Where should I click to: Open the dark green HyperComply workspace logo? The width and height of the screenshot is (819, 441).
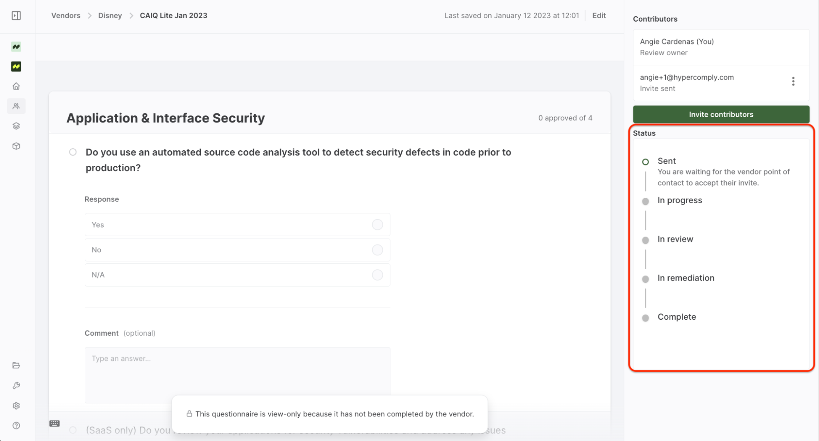(16, 66)
